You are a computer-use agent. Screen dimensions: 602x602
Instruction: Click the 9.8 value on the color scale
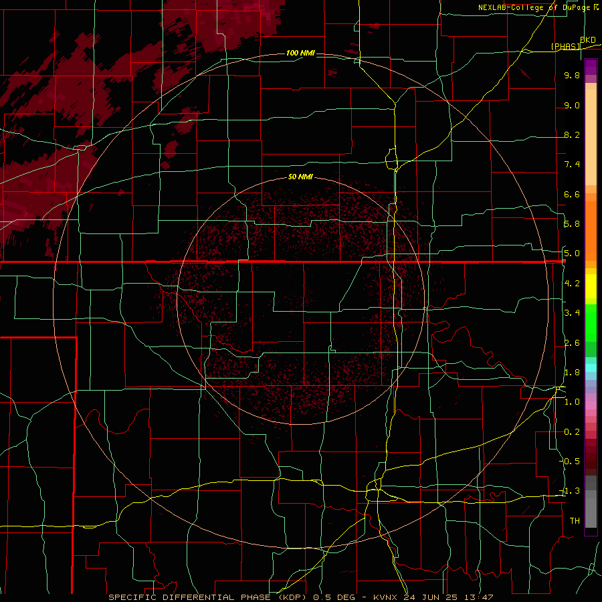(x=572, y=75)
